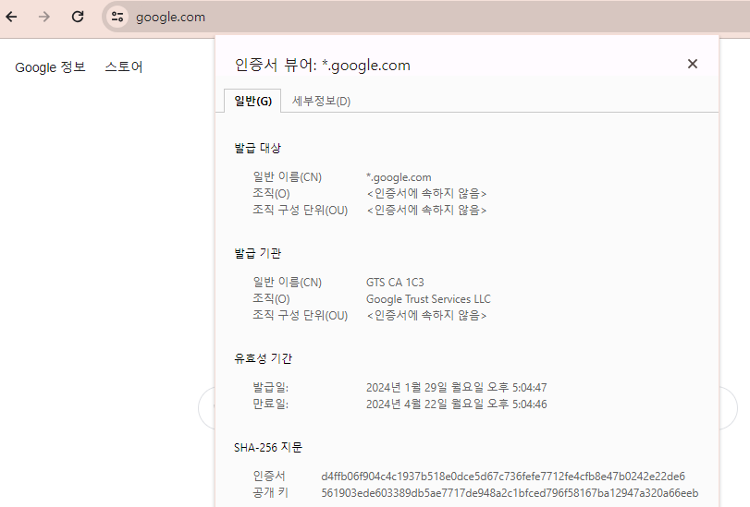Screen dimensions: 750x507
Task: Click 일반 이름(CN) label under 발급 기관
Action: 288,283
